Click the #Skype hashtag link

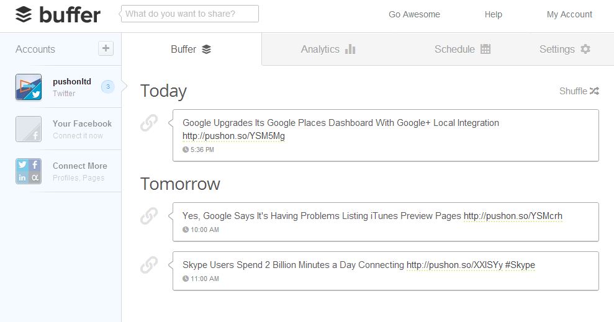[520, 265]
